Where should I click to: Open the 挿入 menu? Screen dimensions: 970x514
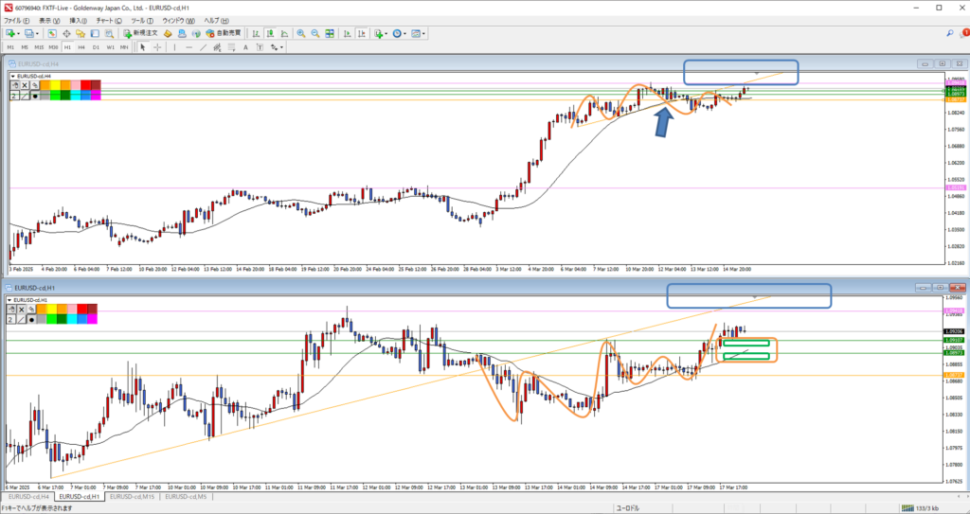(x=79, y=21)
